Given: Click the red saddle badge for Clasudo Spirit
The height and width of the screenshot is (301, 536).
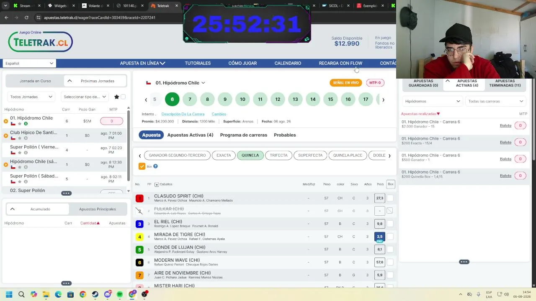Looking at the screenshot, I should coord(139,199).
